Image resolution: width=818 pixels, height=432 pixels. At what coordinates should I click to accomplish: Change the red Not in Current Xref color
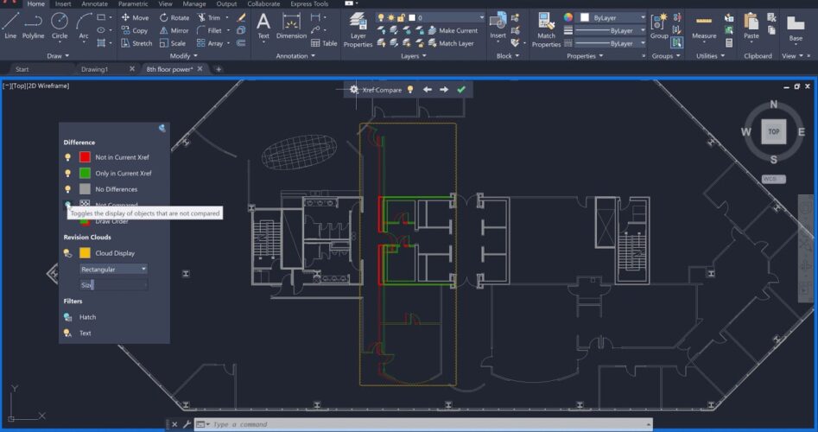click(85, 157)
